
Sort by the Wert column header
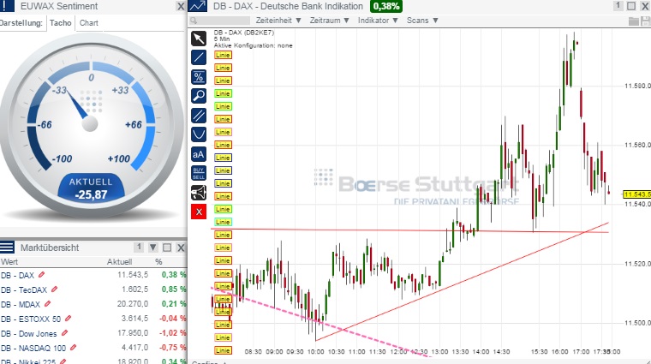tap(9, 262)
